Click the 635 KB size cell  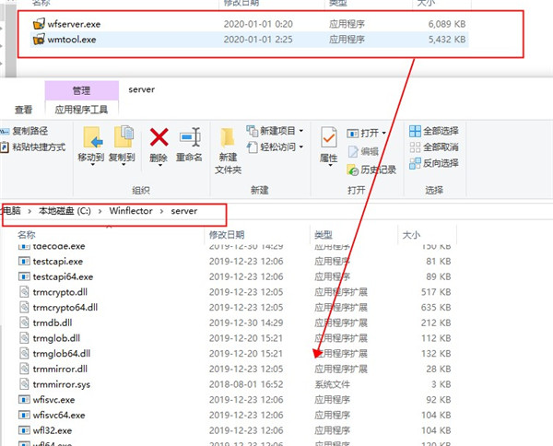point(436,308)
